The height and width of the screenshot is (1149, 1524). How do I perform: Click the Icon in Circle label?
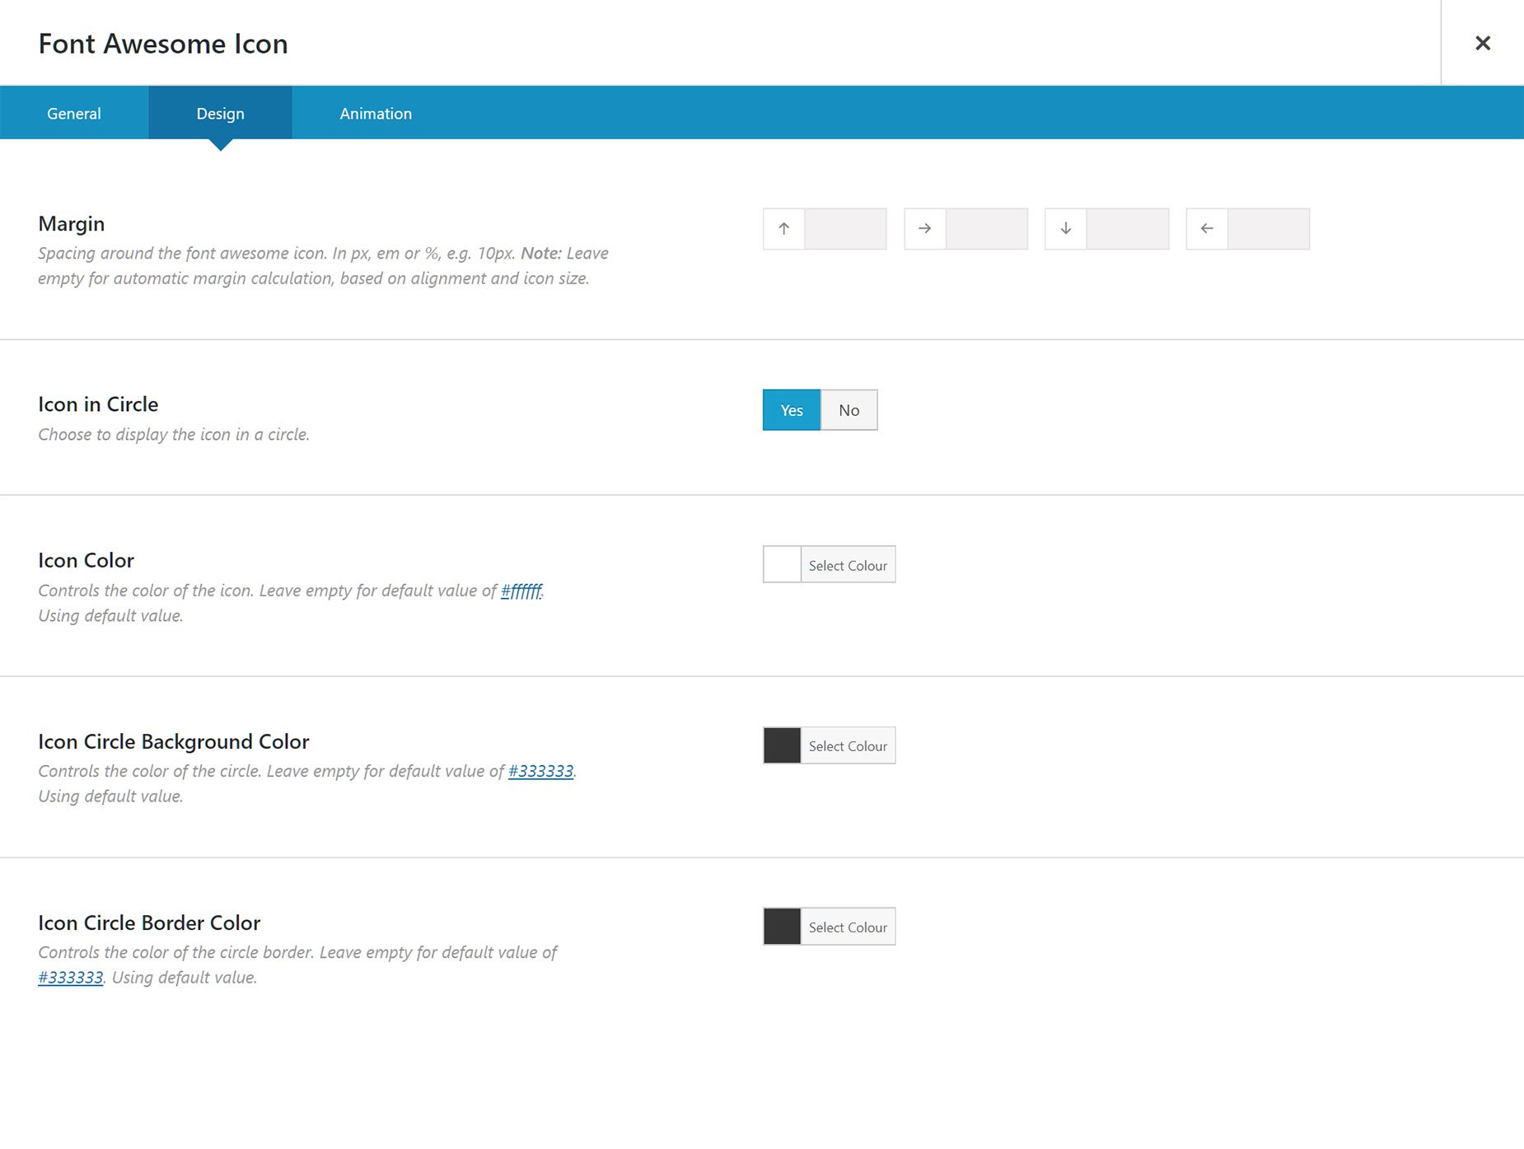pos(98,404)
